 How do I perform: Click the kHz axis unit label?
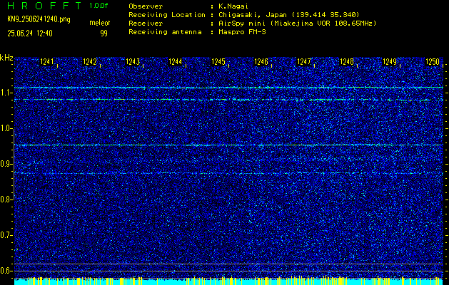6,58
